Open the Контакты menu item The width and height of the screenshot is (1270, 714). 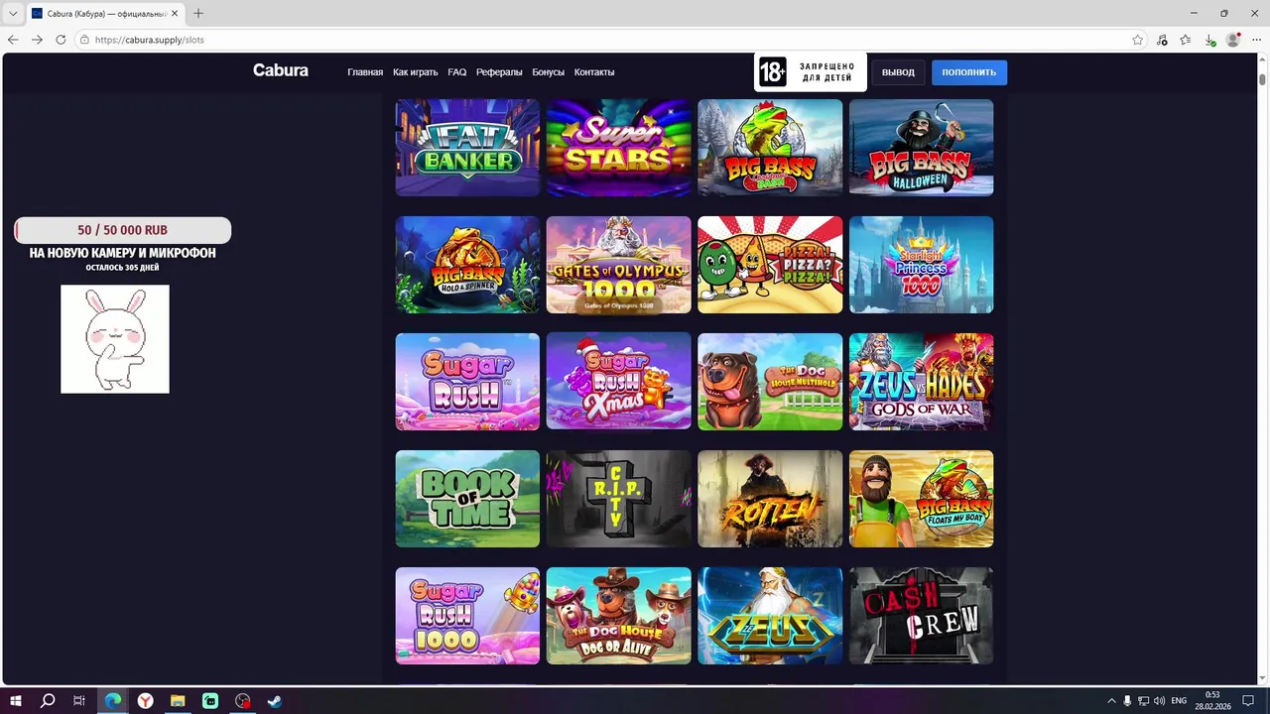(594, 72)
